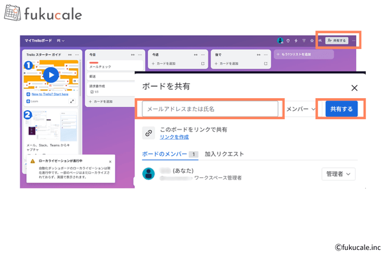Screen dimensions: 383x255
Task: Click the blue play button on the guide video
Action: [51, 75]
